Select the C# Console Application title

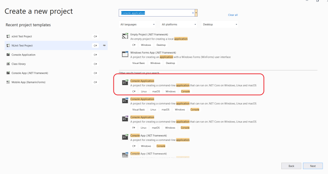pyautogui.click(x=142, y=81)
